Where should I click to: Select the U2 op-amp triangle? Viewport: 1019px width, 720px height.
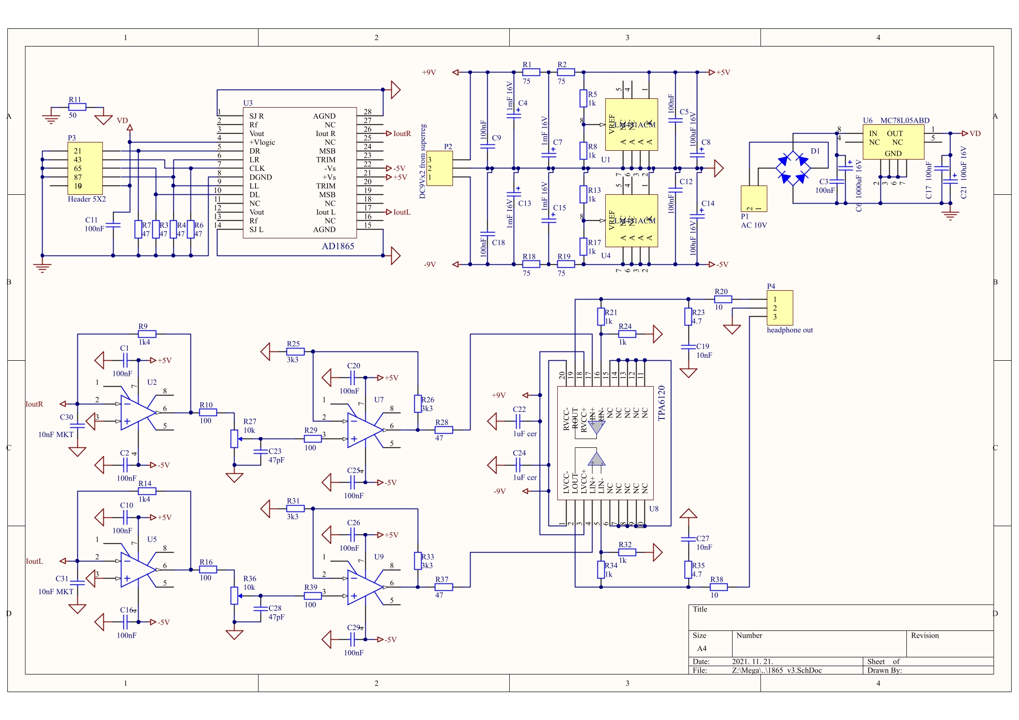(138, 413)
